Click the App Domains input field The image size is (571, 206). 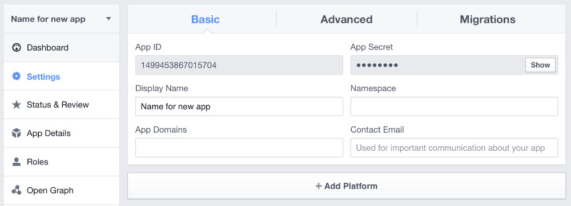[239, 147]
